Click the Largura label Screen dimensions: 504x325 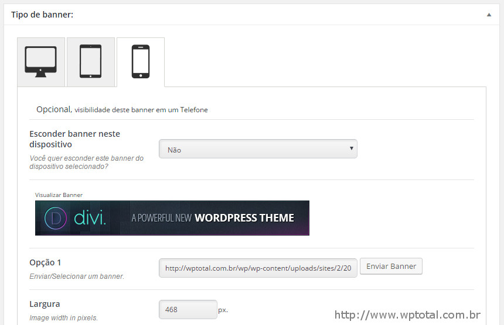45,304
